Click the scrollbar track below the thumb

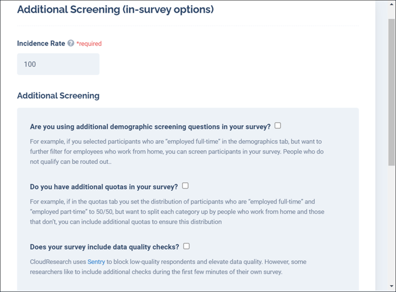pyautogui.click(x=391, y=224)
